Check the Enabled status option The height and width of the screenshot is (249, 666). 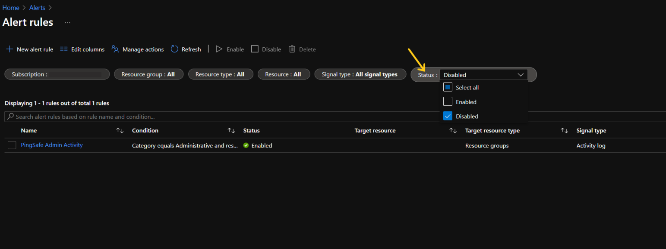(448, 102)
